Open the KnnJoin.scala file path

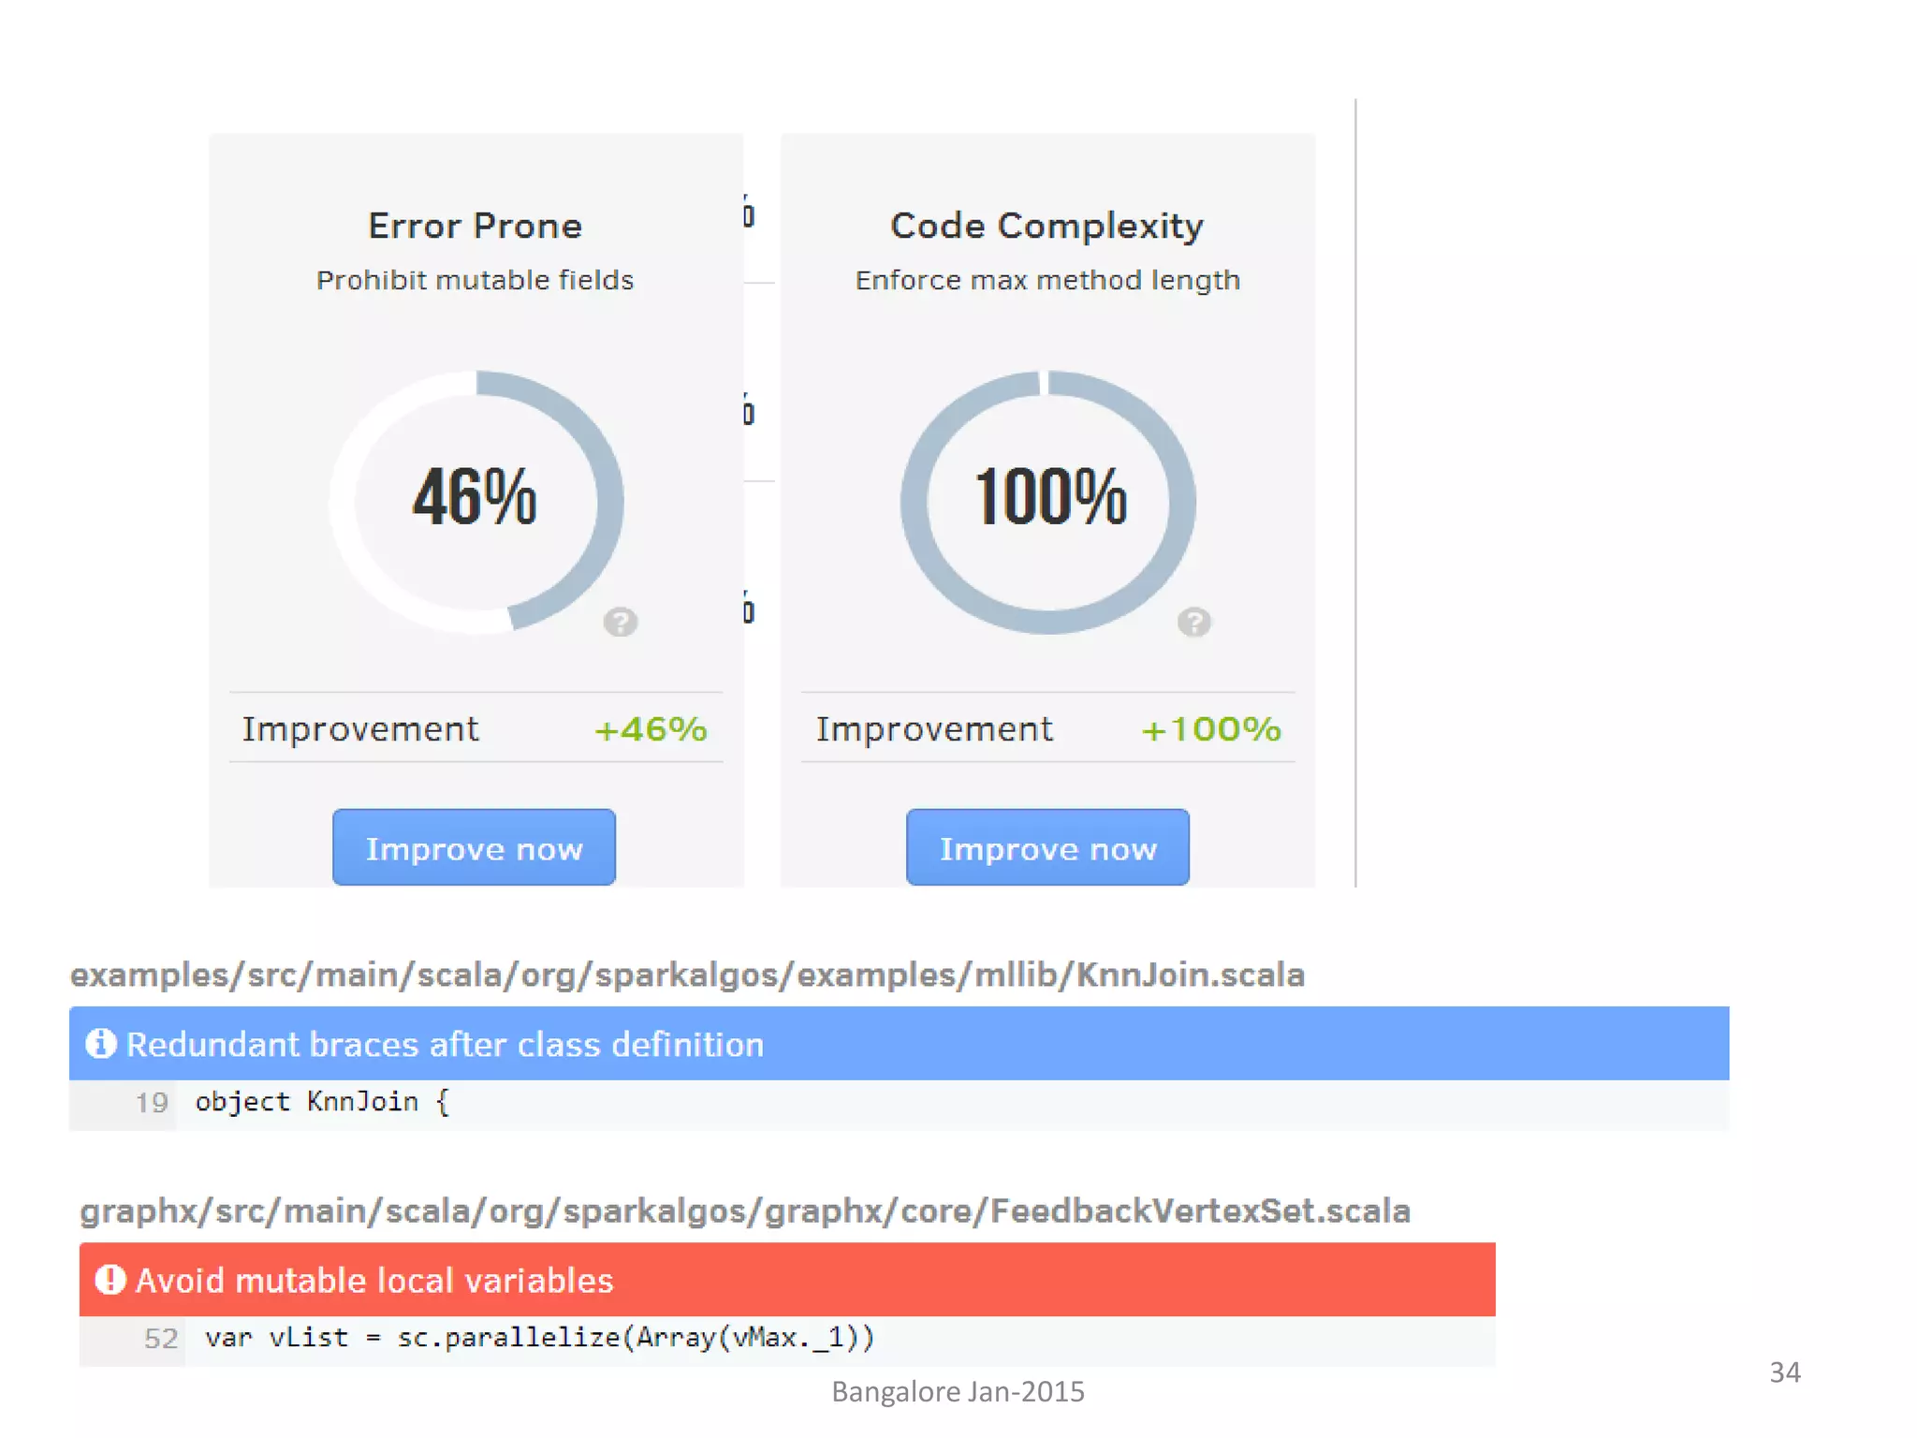(x=687, y=975)
